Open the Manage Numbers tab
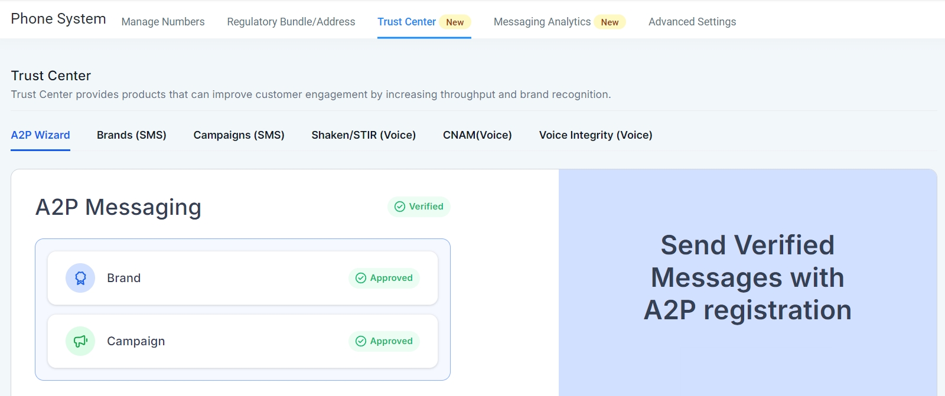The height and width of the screenshot is (396, 945). pos(163,22)
